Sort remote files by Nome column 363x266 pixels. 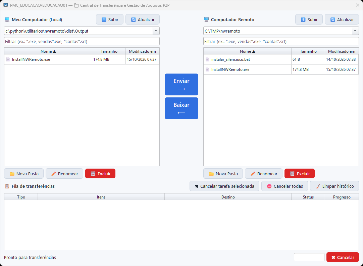click(x=248, y=51)
